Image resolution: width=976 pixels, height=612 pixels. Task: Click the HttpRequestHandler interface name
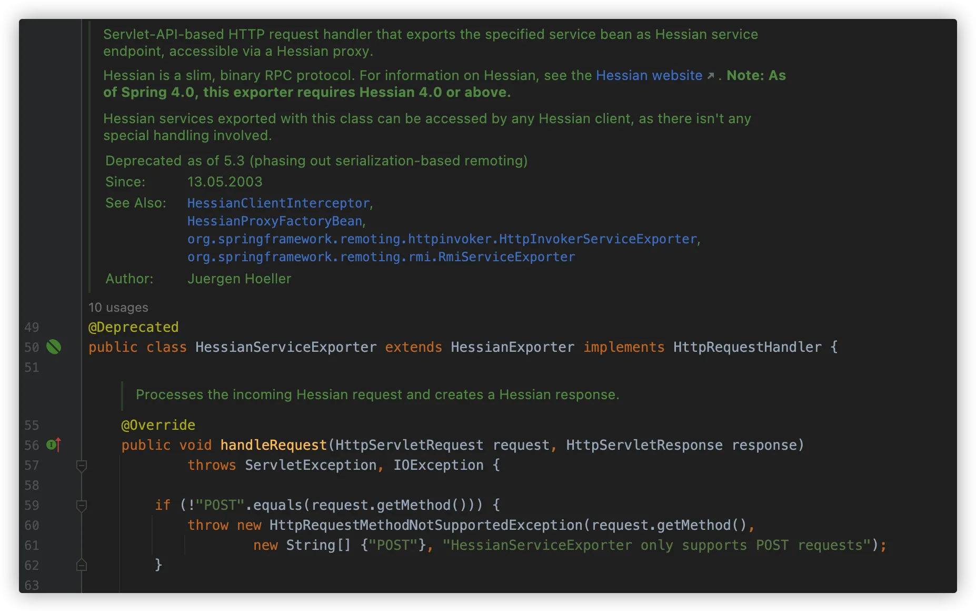(x=747, y=347)
